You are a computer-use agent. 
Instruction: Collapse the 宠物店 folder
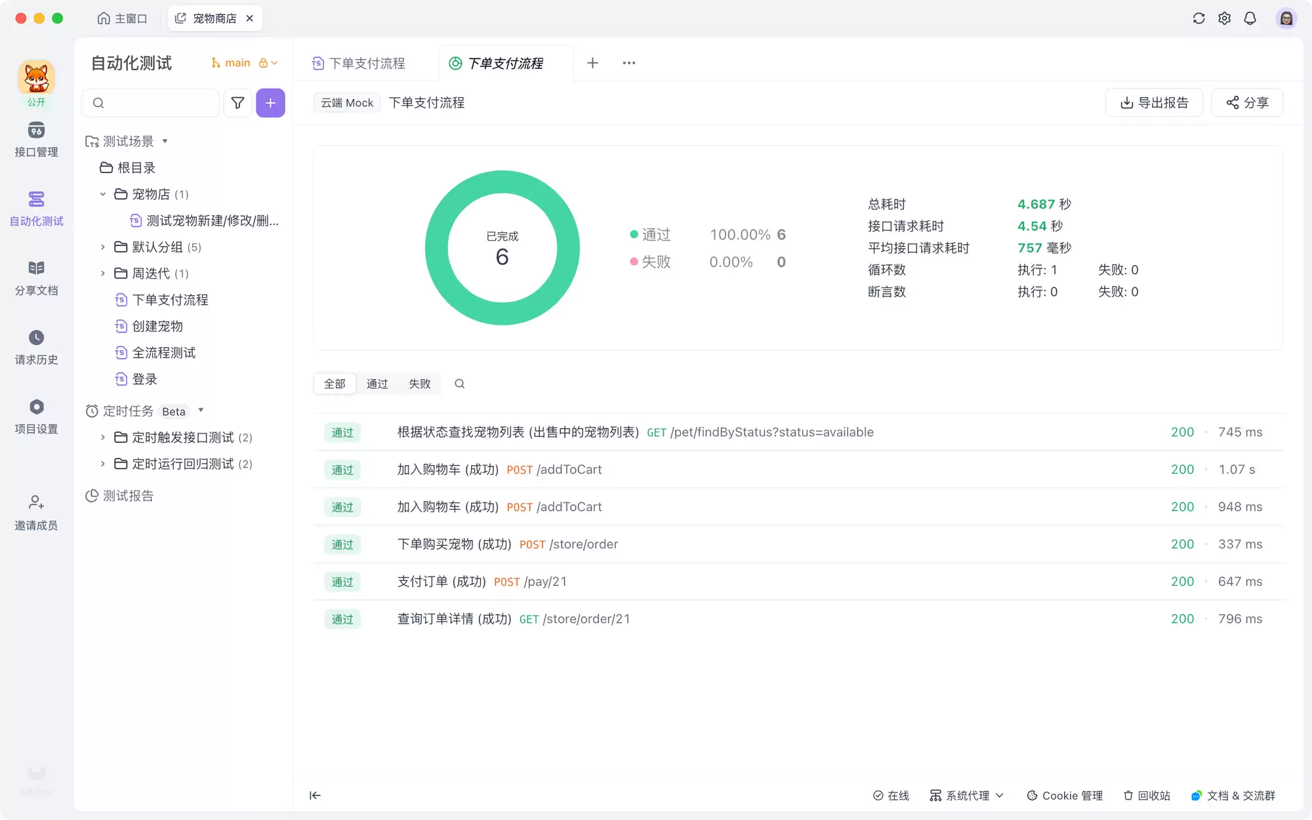click(x=103, y=194)
